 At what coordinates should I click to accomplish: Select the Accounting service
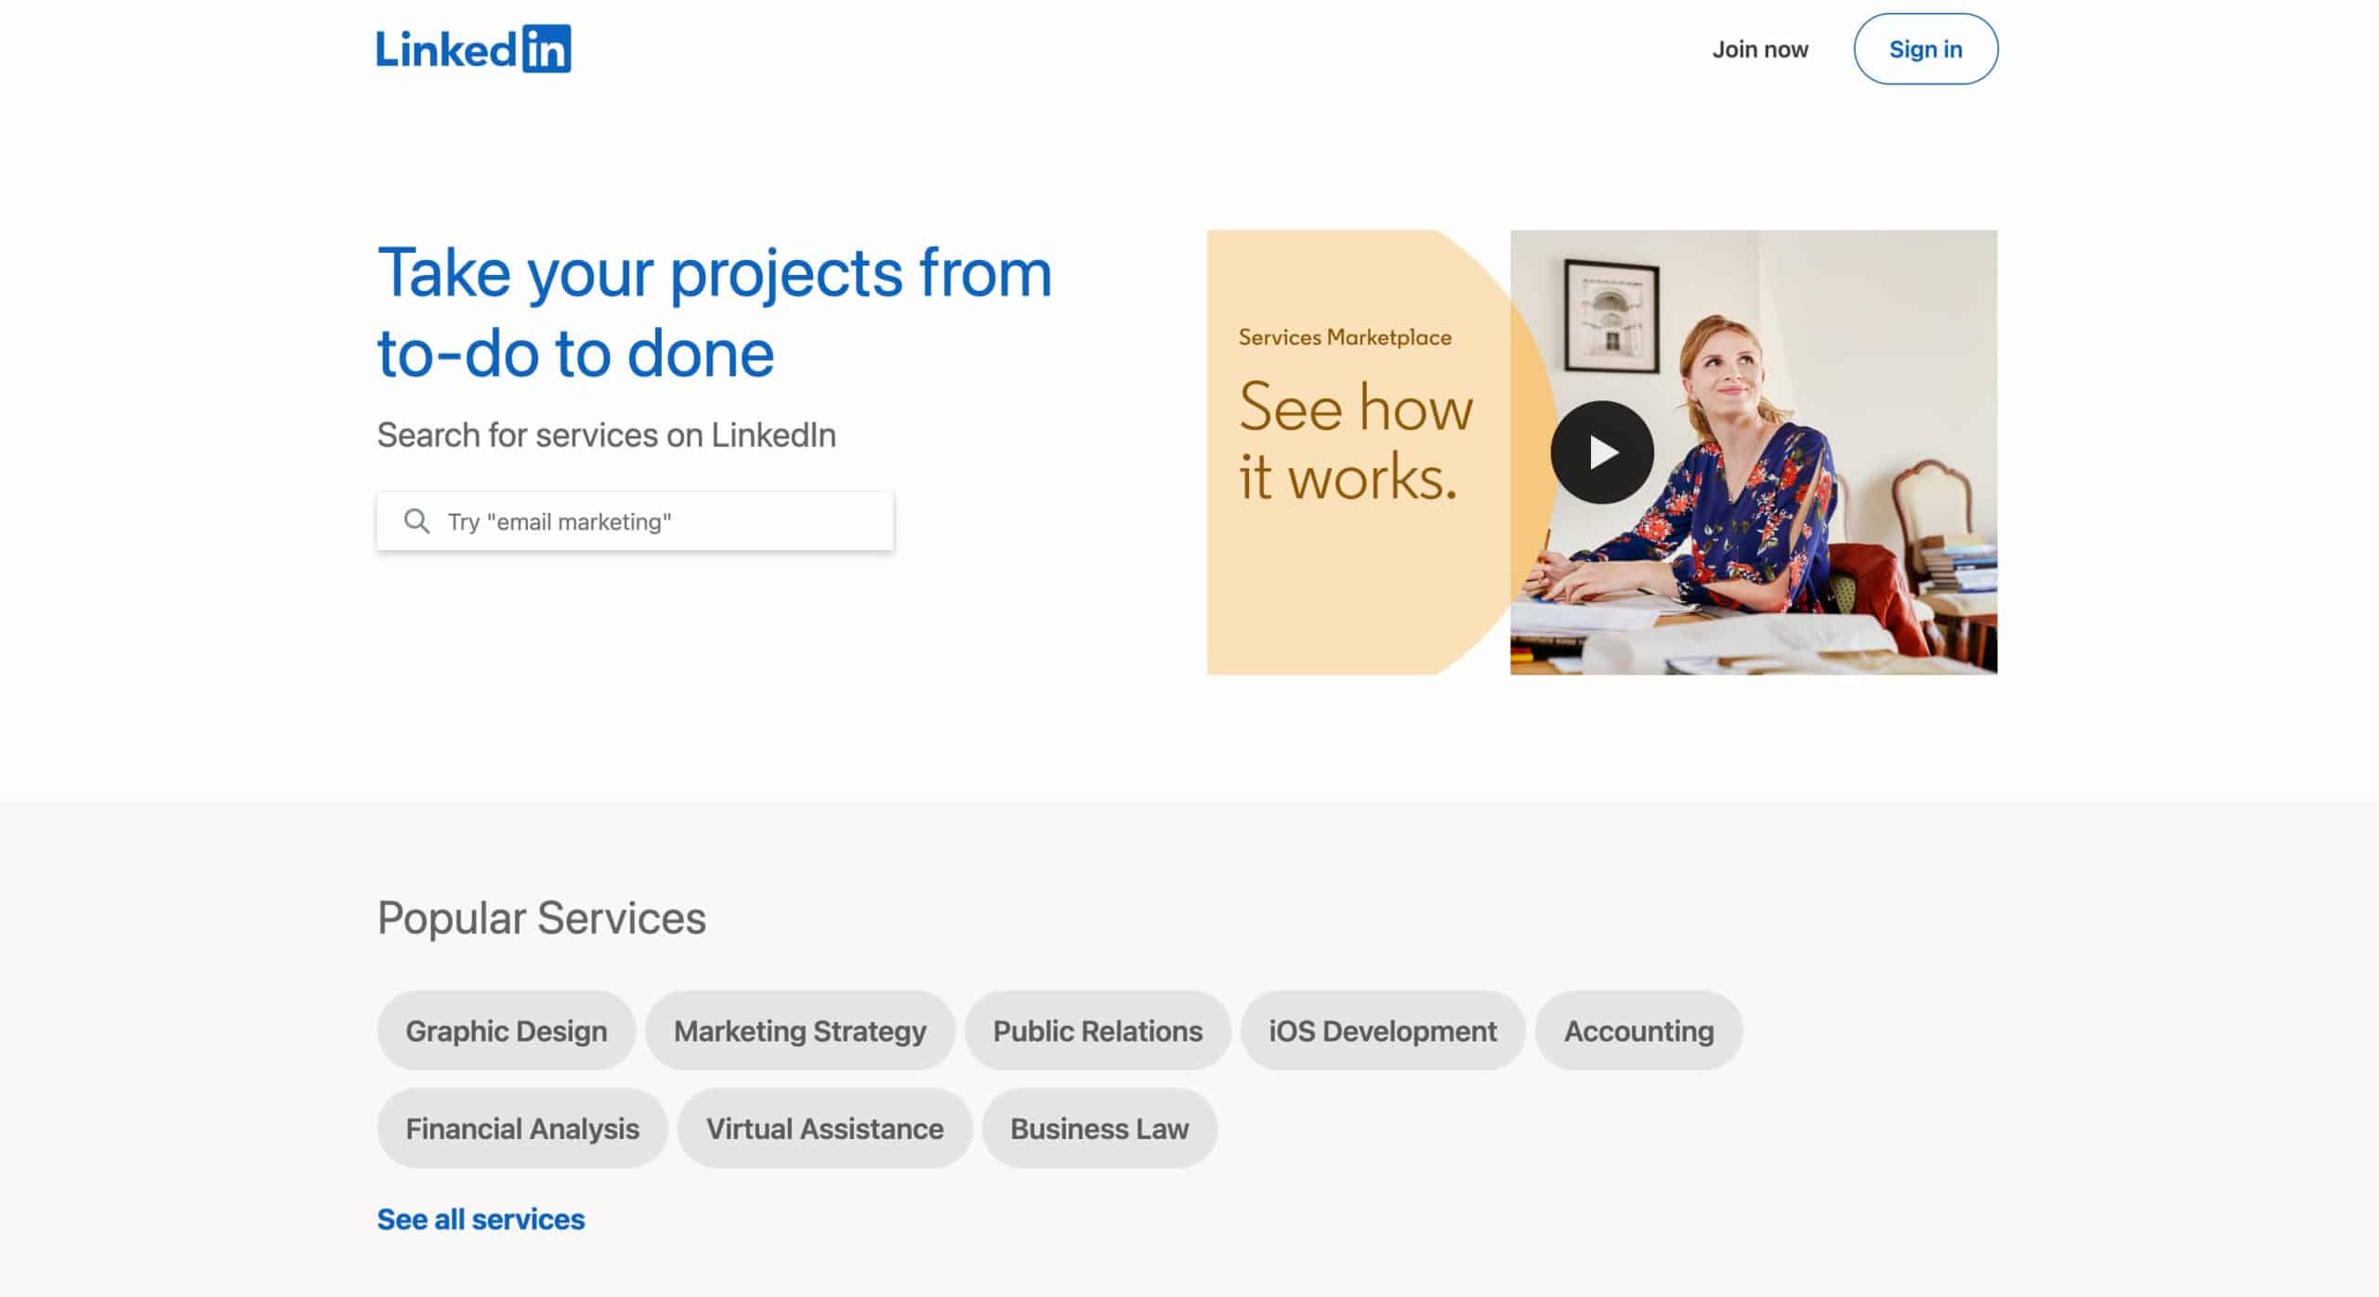click(1638, 1030)
